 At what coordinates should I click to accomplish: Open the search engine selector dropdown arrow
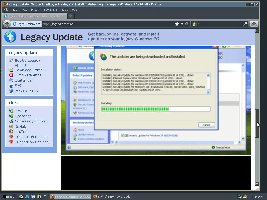click(x=198, y=24)
